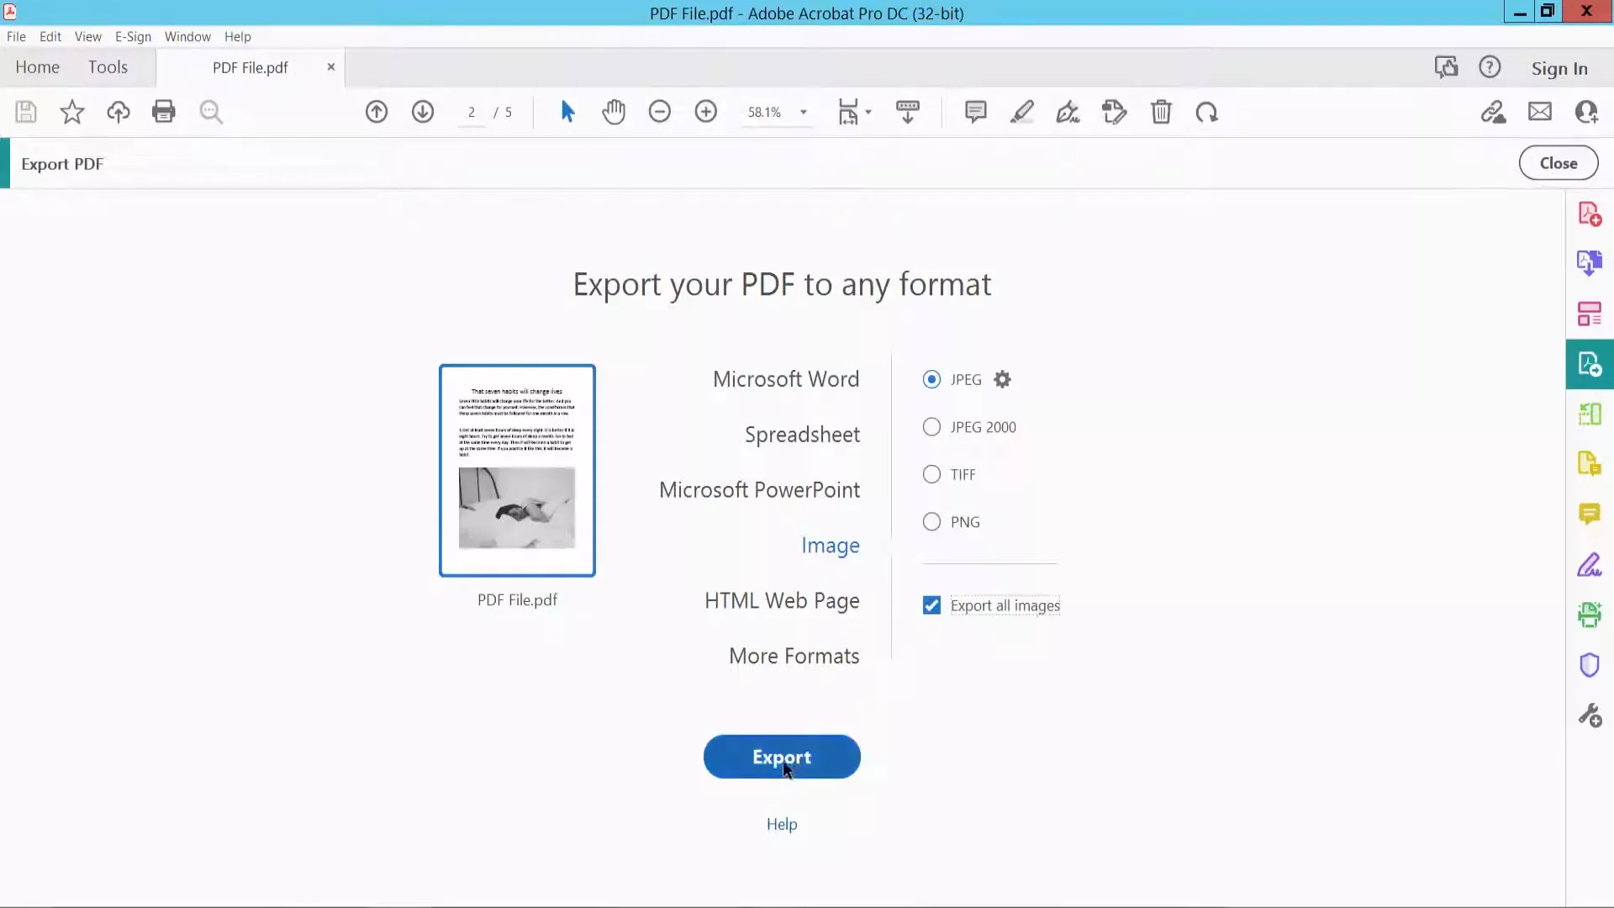The image size is (1614, 908).
Task: Click the Rotate pages icon
Action: click(1206, 112)
